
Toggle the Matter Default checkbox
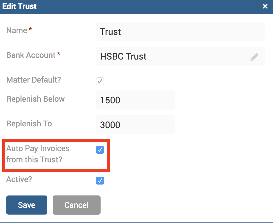pyautogui.click(x=100, y=81)
